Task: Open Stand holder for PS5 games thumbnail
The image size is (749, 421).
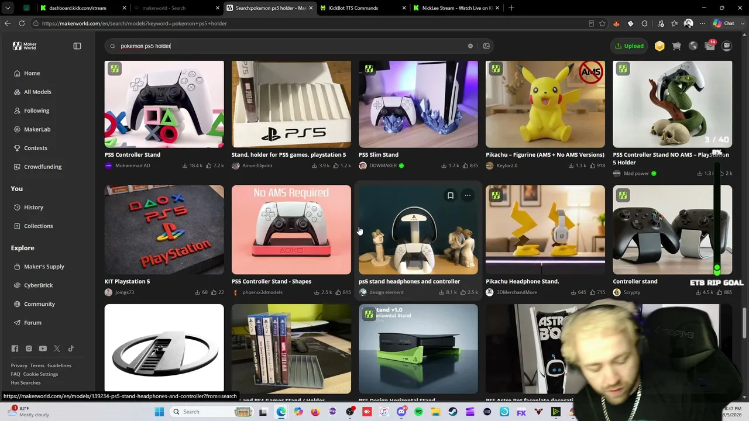Action: pos(291,104)
